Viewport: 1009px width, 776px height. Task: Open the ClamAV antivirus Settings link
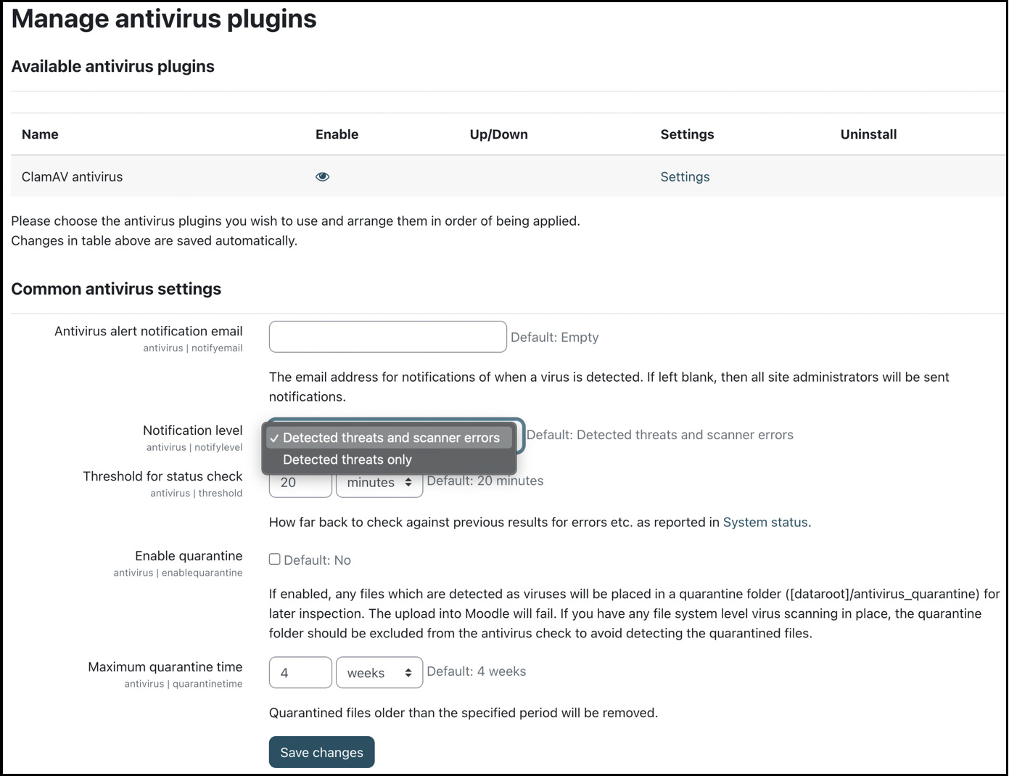(685, 176)
